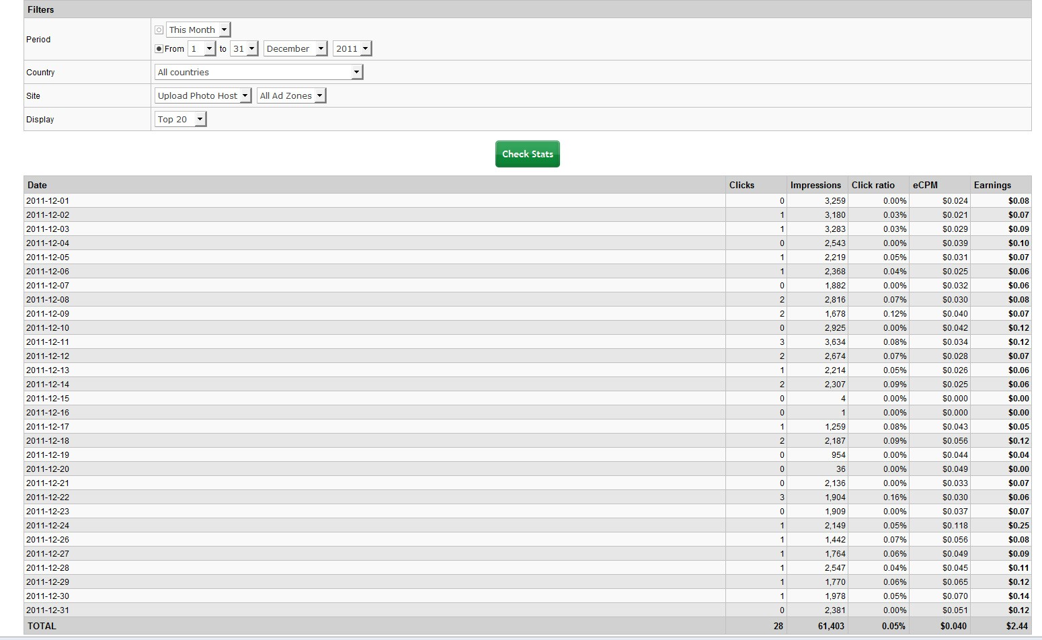Open the end day dropdown showing 31
The height and width of the screenshot is (640, 1042).
(x=244, y=48)
